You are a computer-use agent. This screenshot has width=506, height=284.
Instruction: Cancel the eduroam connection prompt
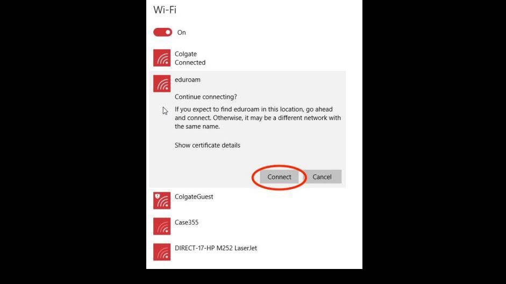(x=322, y=177)
